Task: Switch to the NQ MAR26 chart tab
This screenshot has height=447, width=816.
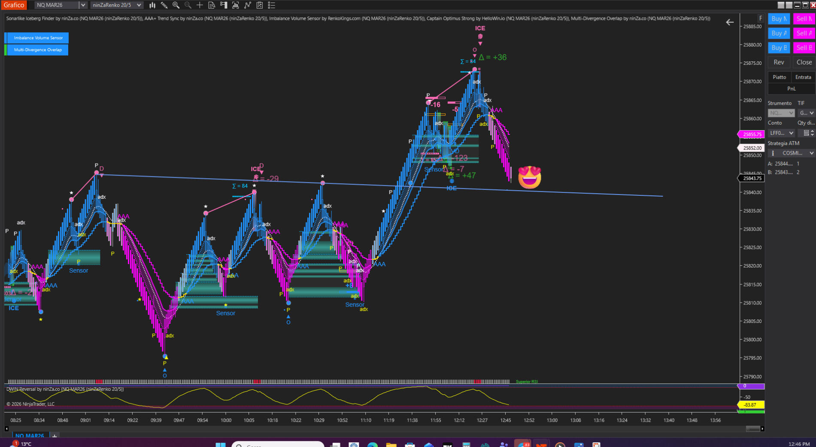Action: point(29,436)
